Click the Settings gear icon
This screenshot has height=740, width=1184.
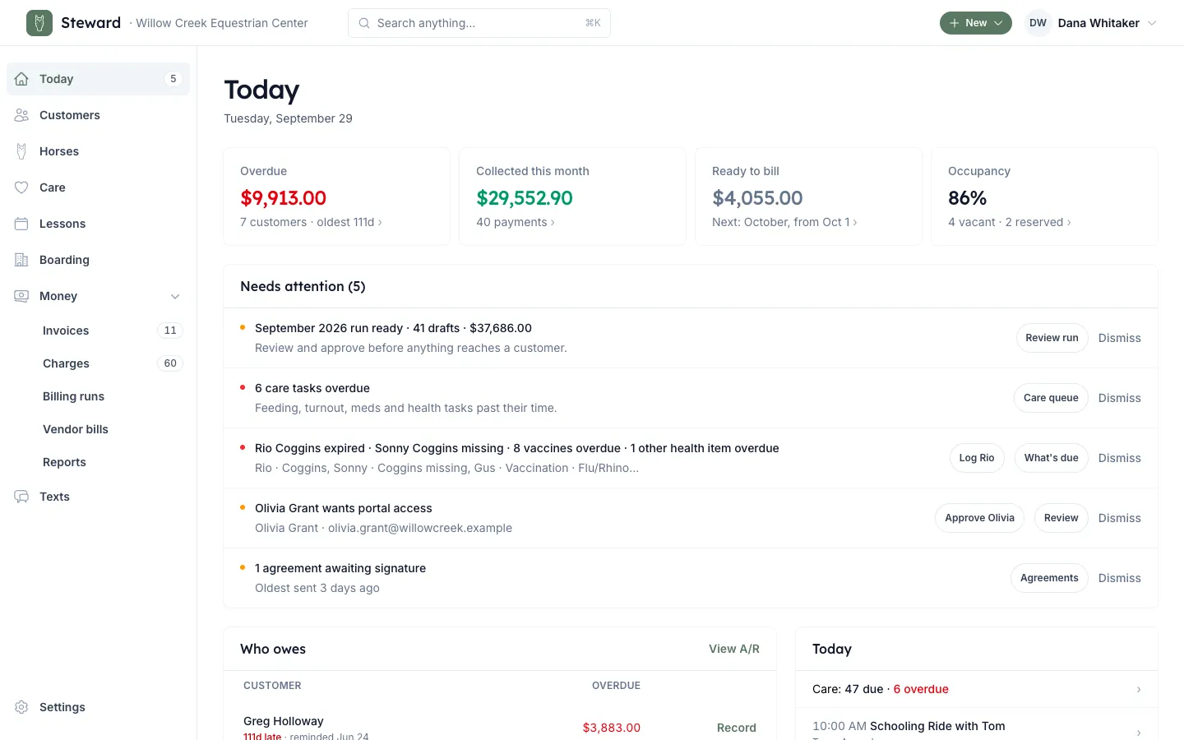[22, 707]
